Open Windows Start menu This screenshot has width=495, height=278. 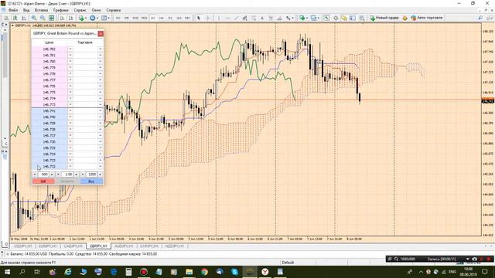[7, 272]
